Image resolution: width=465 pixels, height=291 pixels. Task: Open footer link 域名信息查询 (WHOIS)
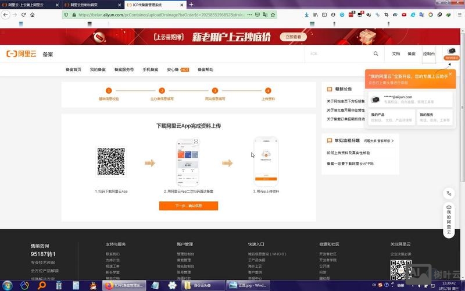click(267, 254)
